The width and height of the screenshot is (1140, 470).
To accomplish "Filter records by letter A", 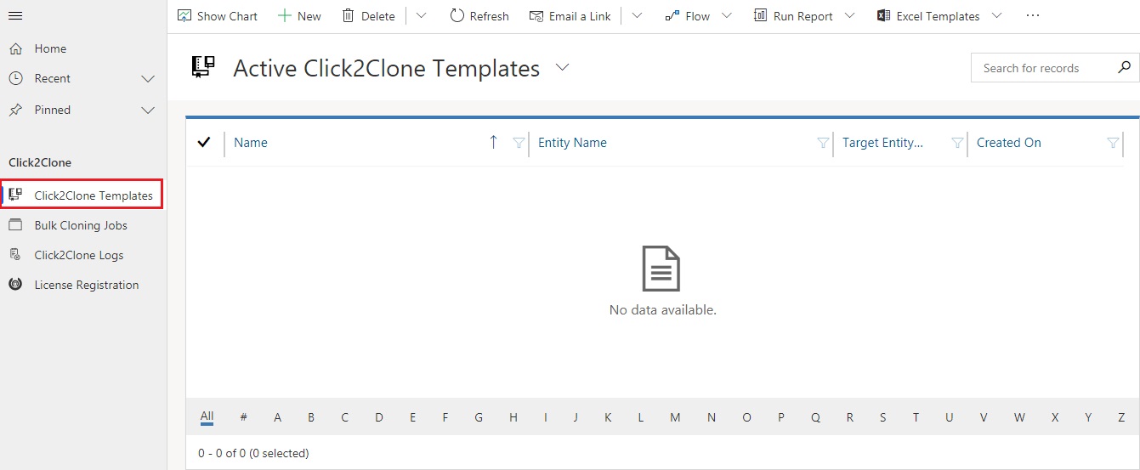I will coord(277,417).
